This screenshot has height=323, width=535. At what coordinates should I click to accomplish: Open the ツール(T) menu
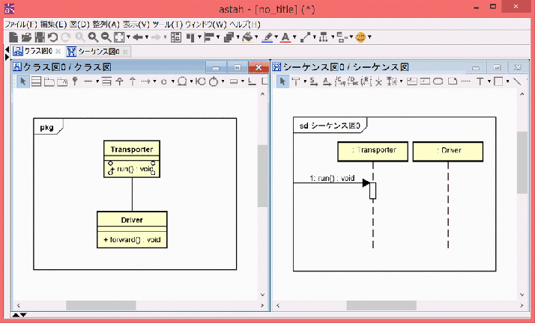point(166,24)
